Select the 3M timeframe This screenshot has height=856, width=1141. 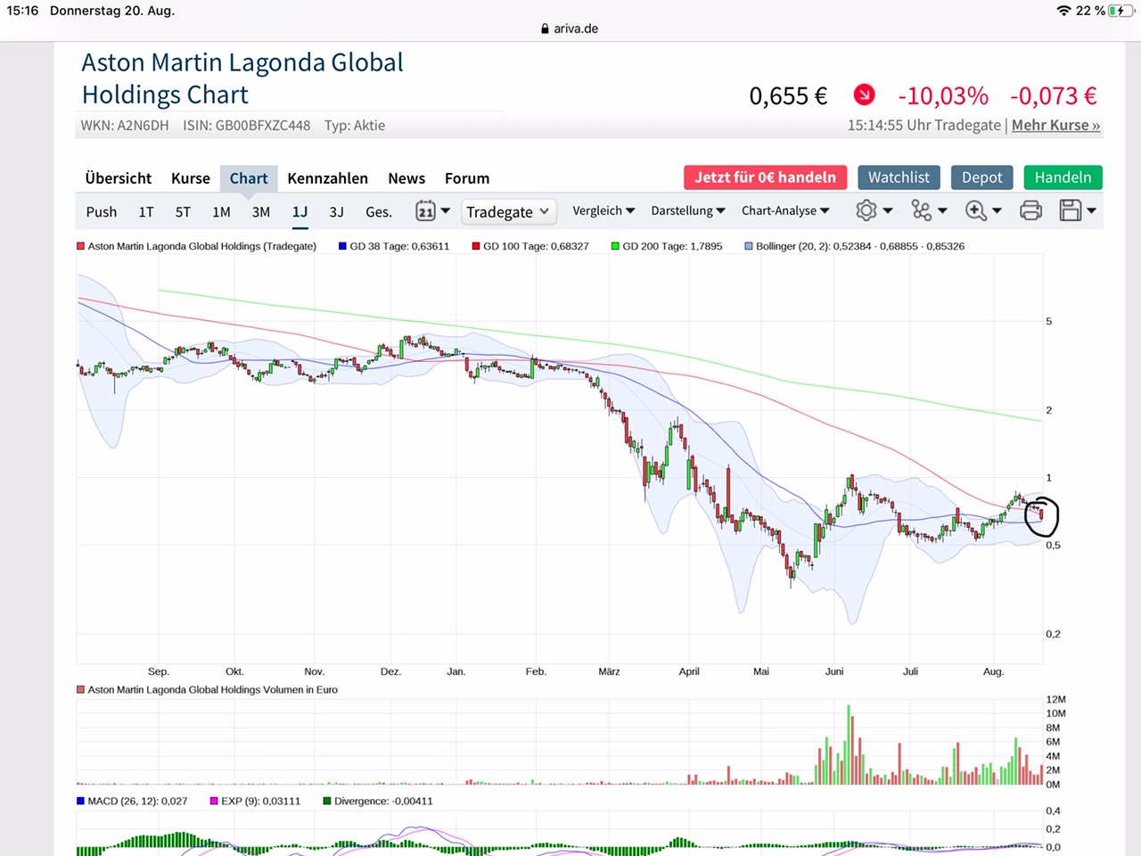pos(261,212)
